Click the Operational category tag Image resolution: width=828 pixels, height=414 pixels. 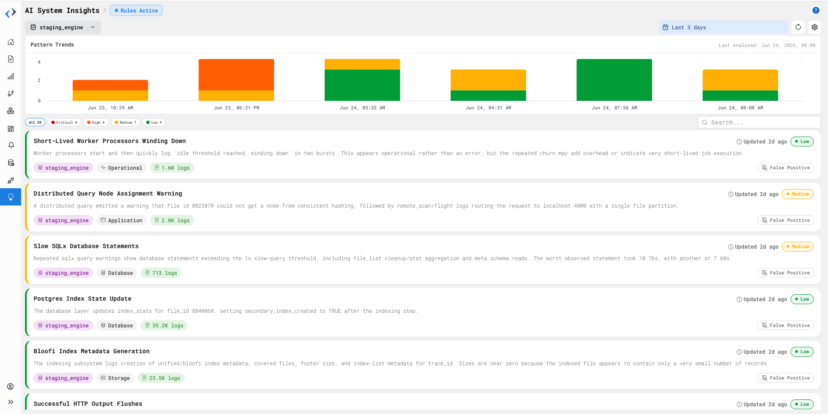(122, 168)
